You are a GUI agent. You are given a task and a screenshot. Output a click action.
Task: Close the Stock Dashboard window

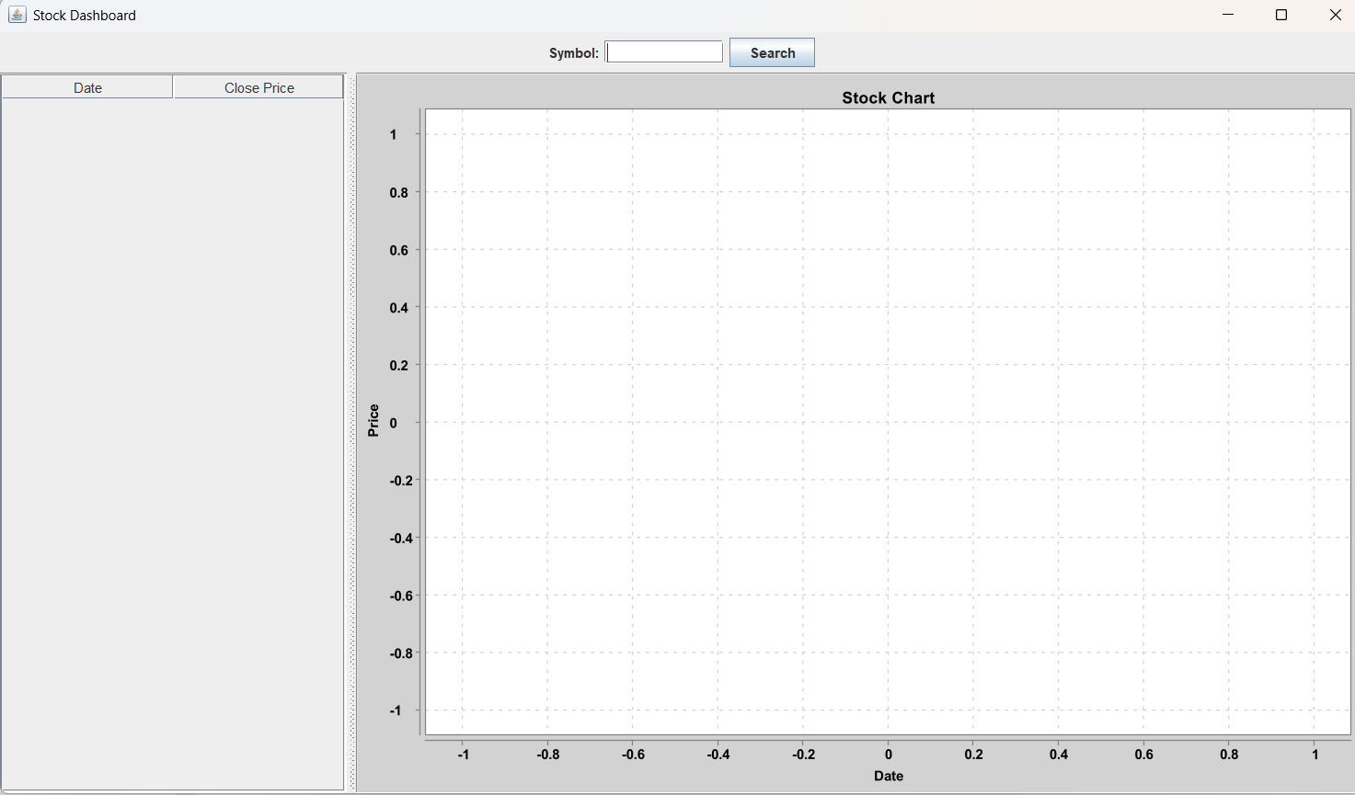tap(1335, 15)
